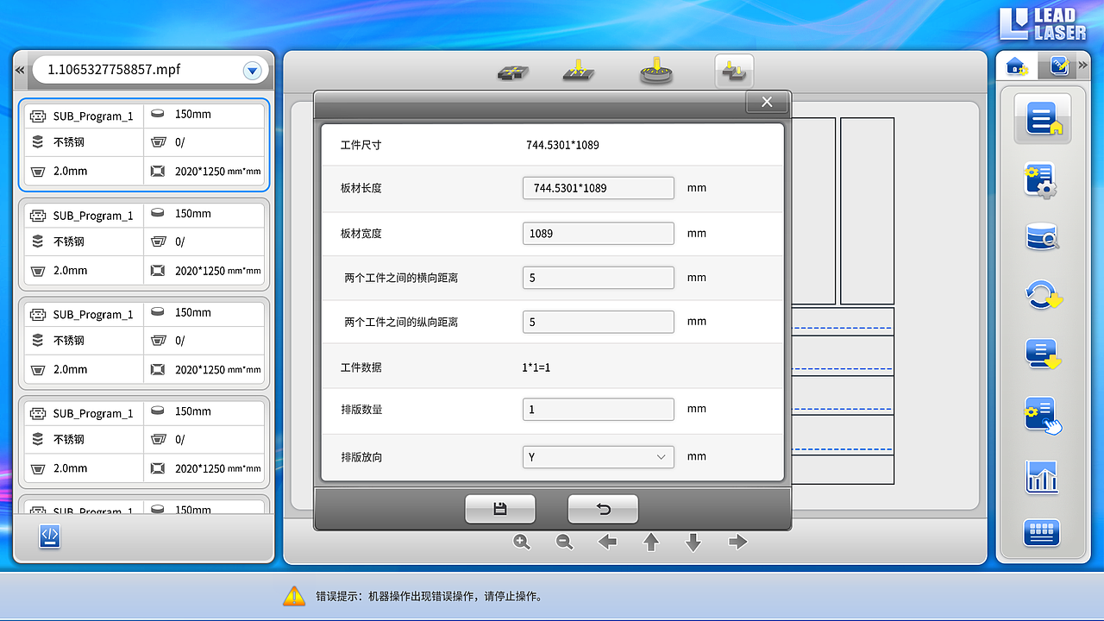
Task: Expand the chevron next to the right sidebar tabs
Action: pyautogui.click(x=1085, y=65)
